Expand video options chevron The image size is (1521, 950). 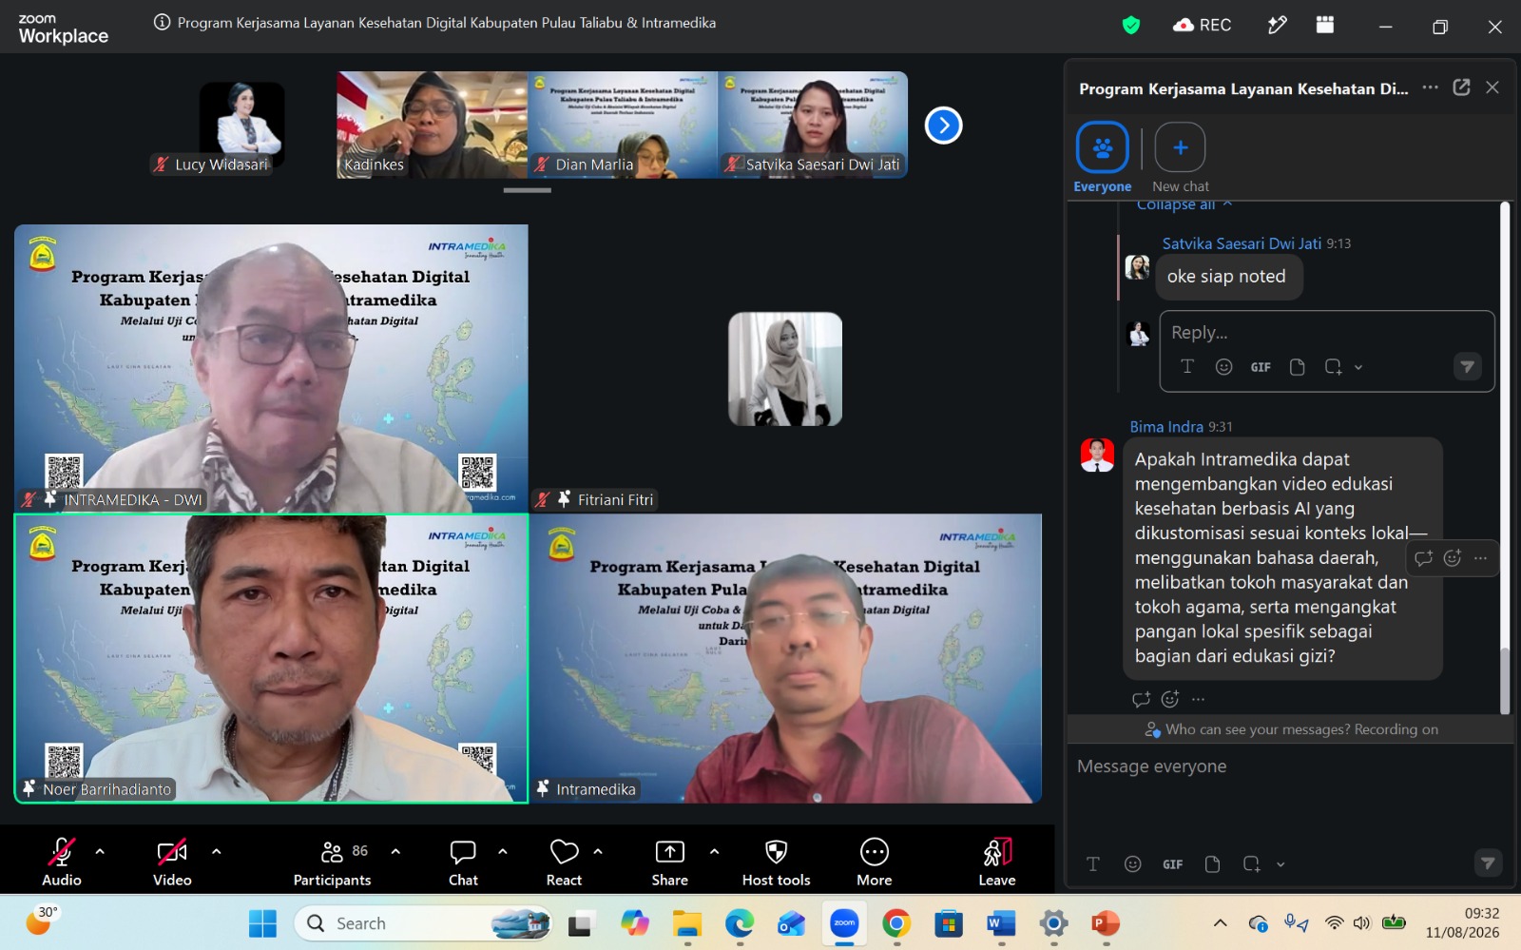click(x=216, y=851)
